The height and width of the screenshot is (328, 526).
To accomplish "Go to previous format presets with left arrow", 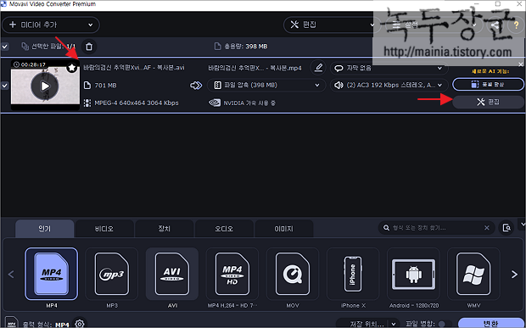I will (x=11, y=275).
